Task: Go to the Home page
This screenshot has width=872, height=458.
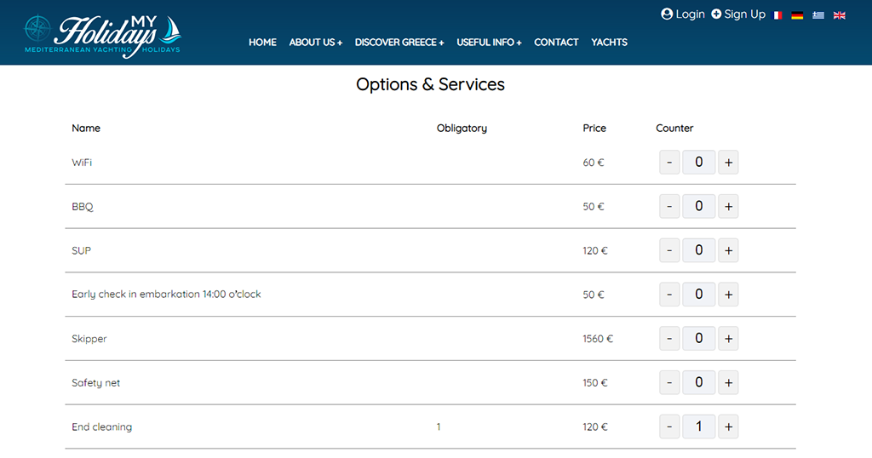Action: [262, 43]
